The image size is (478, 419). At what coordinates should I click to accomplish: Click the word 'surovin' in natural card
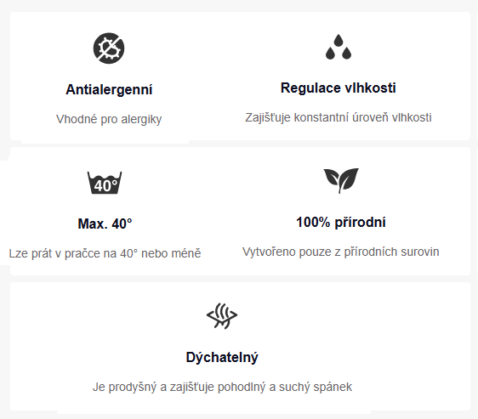point(420,252)
